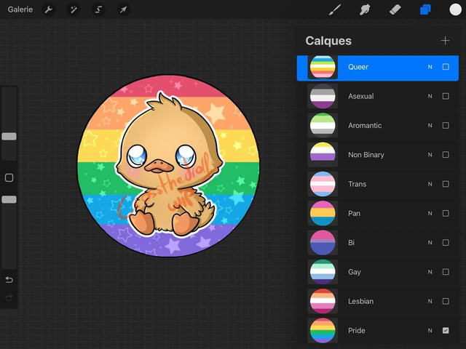Adjust the brush opacity slider handle

coord(9,199)
